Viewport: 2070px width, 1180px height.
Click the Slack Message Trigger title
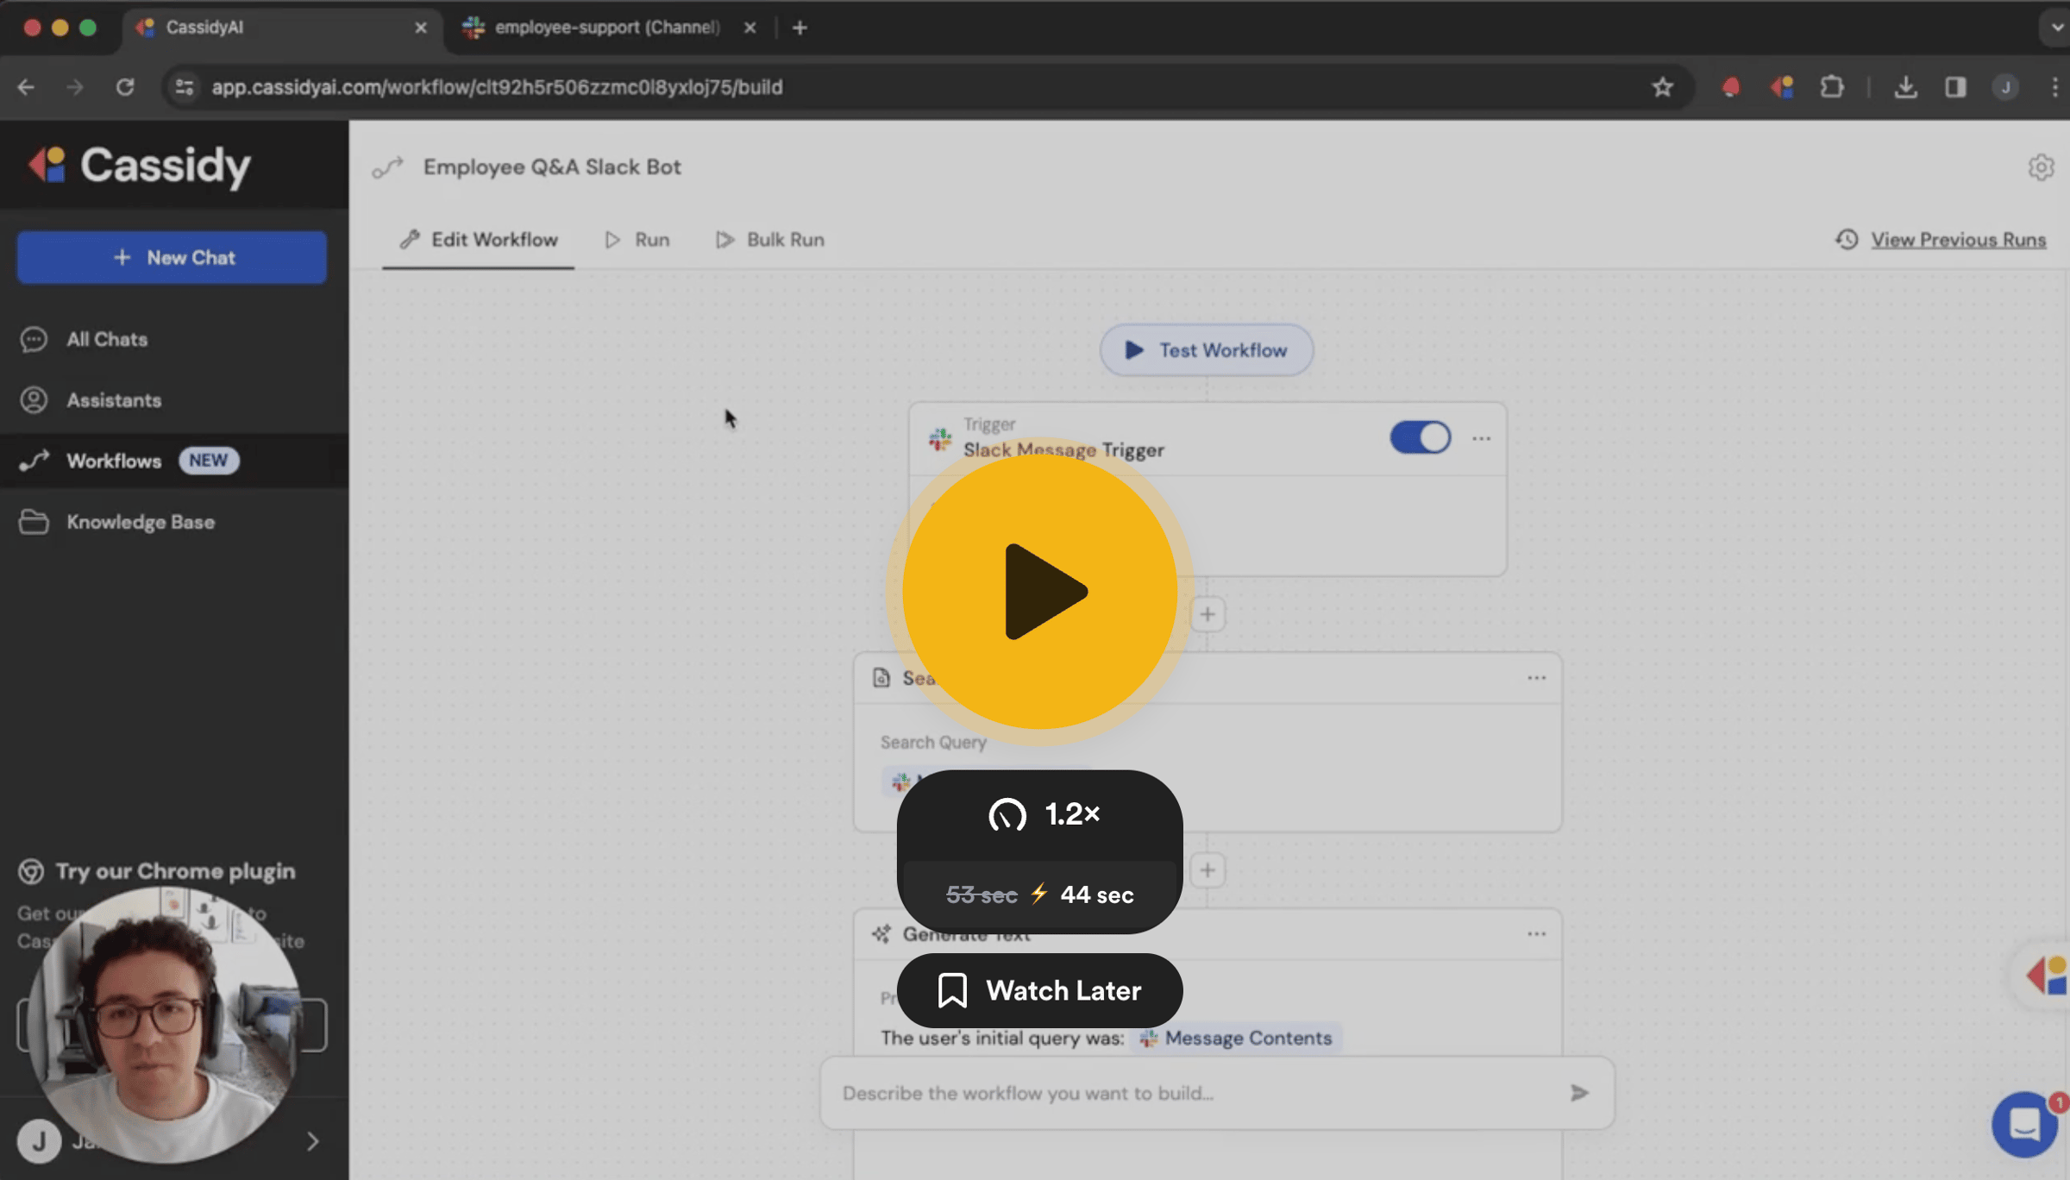(1063, 449)
